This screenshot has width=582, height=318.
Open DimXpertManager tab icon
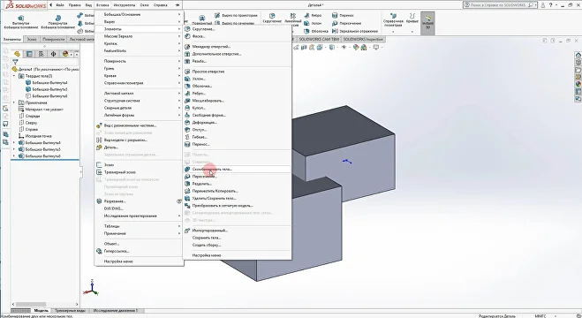pos(53,54)
